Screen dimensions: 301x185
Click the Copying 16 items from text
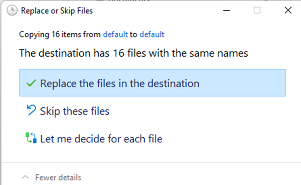coord(60,35)
